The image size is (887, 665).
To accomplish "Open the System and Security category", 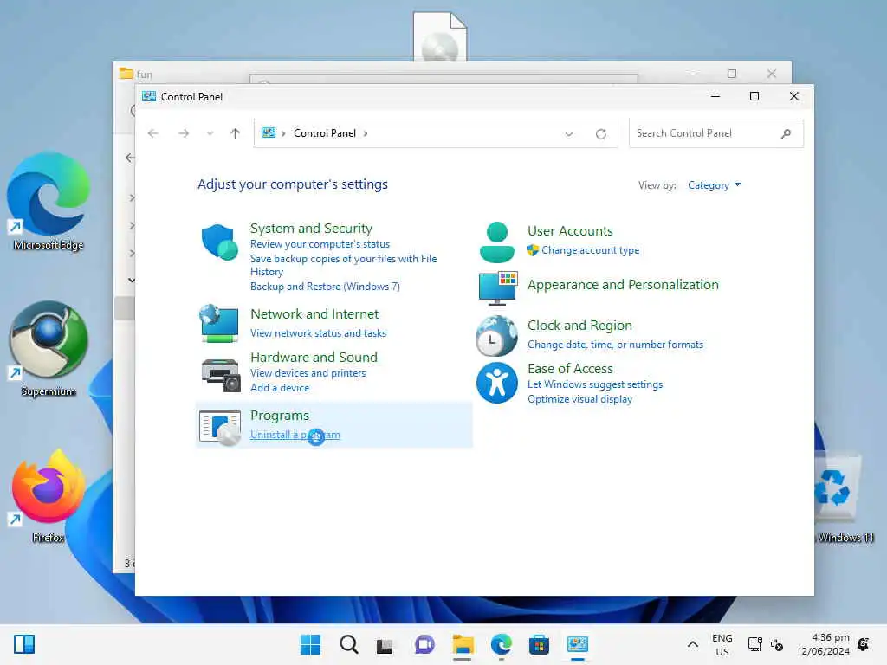I will click(x=311, y=228).
